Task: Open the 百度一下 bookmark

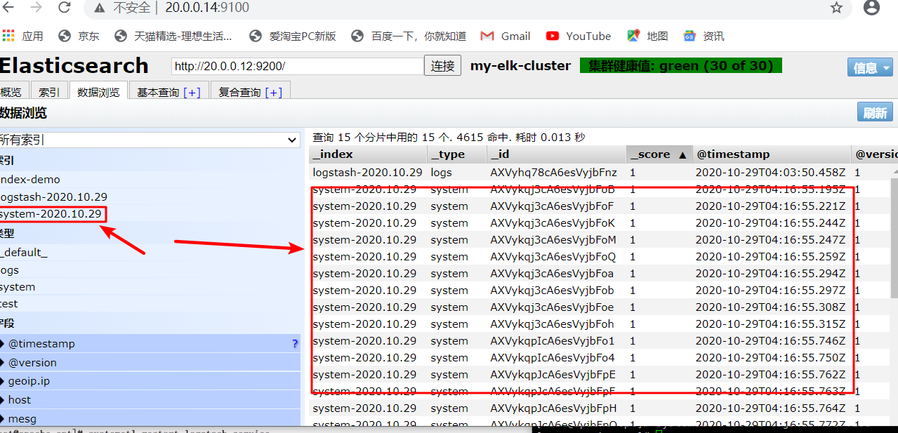Action: pyautogui.click(x=409, y=36)
